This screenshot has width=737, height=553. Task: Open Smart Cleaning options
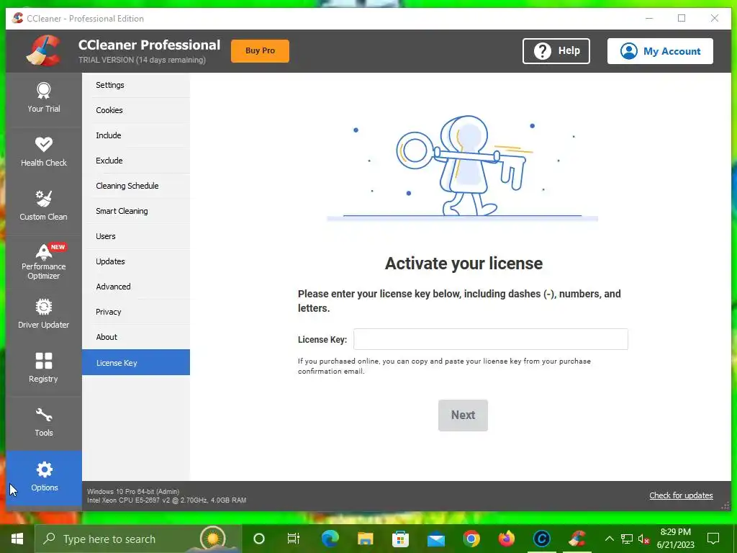point(136,211)
